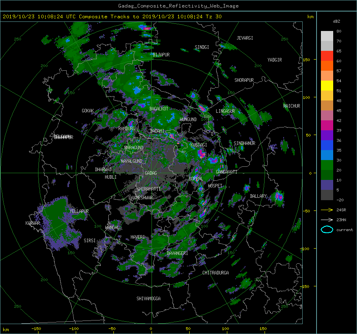Image resolution: width=357 pixels, height=334 pixels.
Task: Click the SINDGI city label
Action: click(x=202, y=47)
